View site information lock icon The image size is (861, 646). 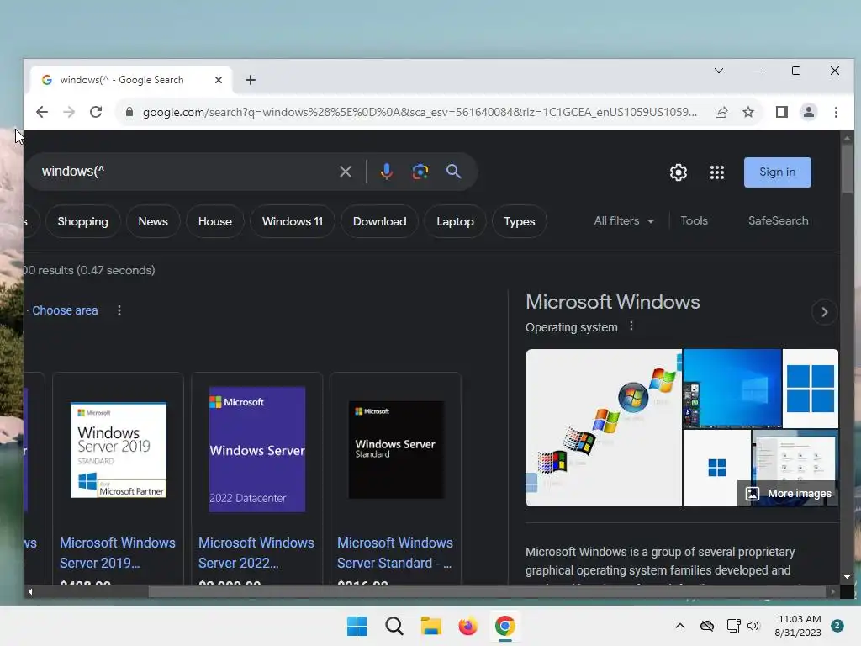pos(129,112)
